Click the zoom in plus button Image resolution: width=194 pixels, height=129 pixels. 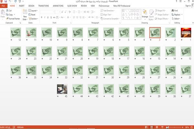pos(183,127)
